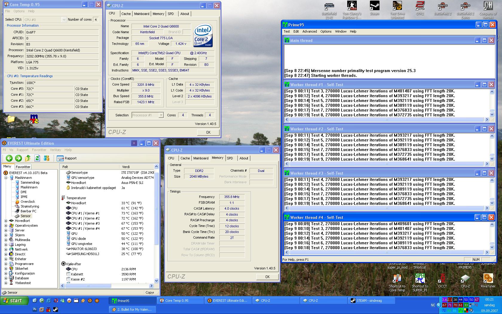Open Mainboard tab in top CPU-Z window
The height and width of the screenshot is (314, 502).
coord(142,14)
